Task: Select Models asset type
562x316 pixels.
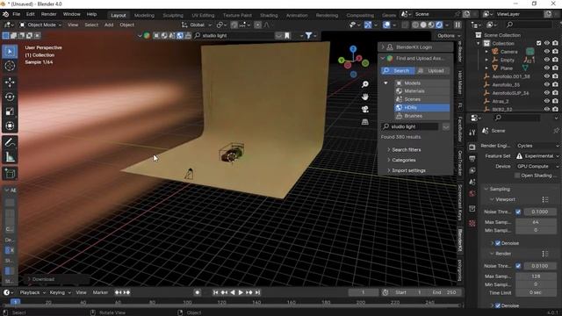Action: (422, 83)
